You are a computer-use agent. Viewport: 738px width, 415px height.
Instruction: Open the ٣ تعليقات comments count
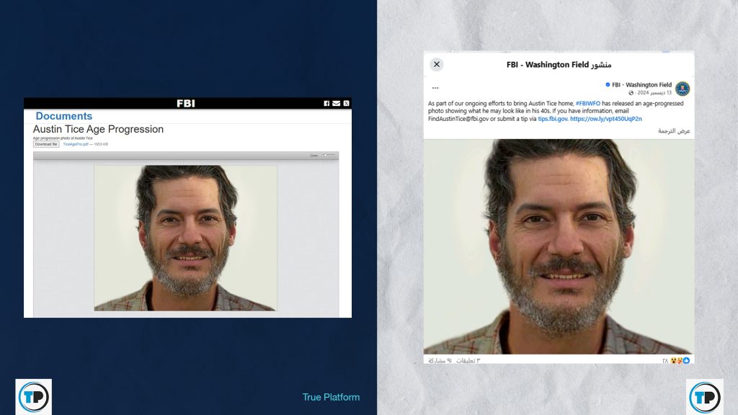(468, 361)
